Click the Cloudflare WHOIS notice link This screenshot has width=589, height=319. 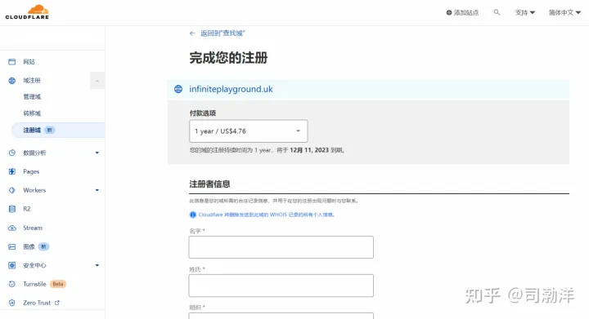tap(267, 215)
